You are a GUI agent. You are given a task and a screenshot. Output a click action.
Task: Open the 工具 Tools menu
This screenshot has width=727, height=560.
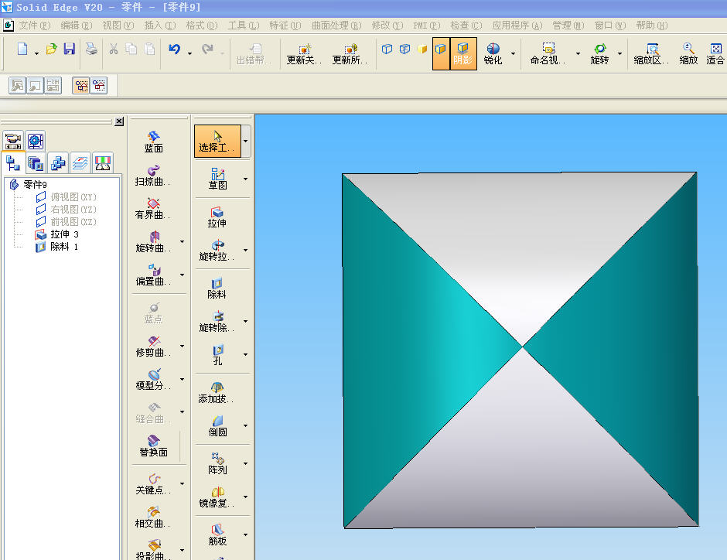pyautogui.click(x=244, y=26)
